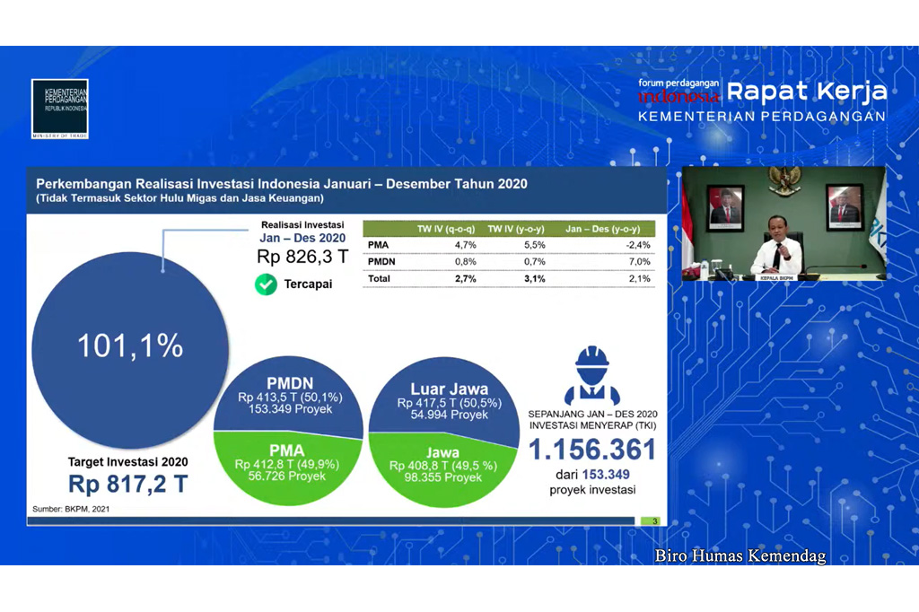Click the large number 1.156.361
This screenshot has width=919, height=612.
592,450
